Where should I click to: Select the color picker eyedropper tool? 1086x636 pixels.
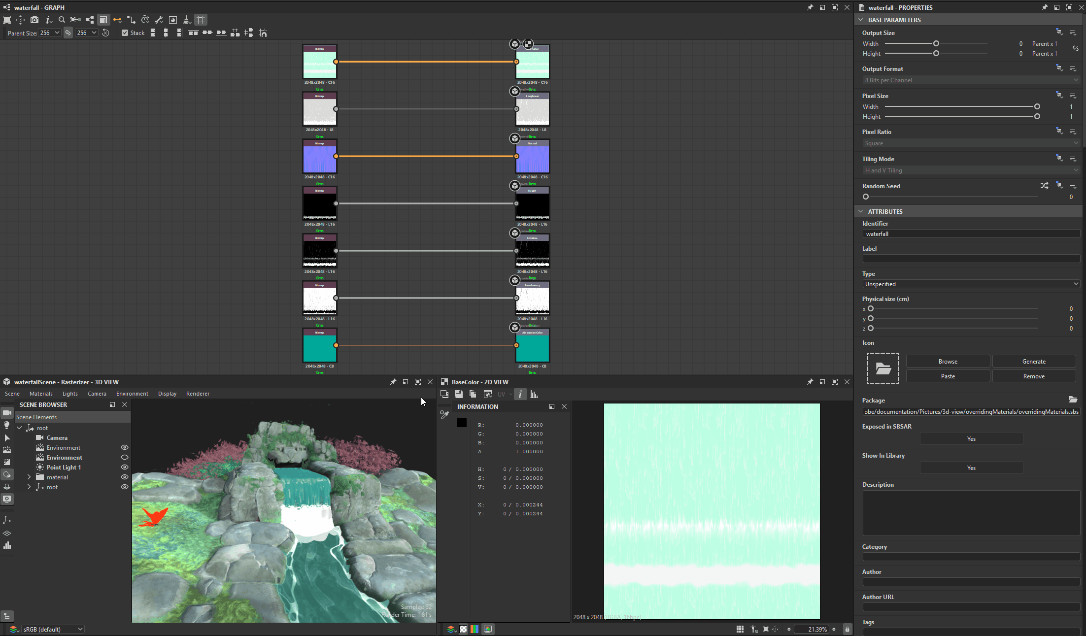click(444, 415)
